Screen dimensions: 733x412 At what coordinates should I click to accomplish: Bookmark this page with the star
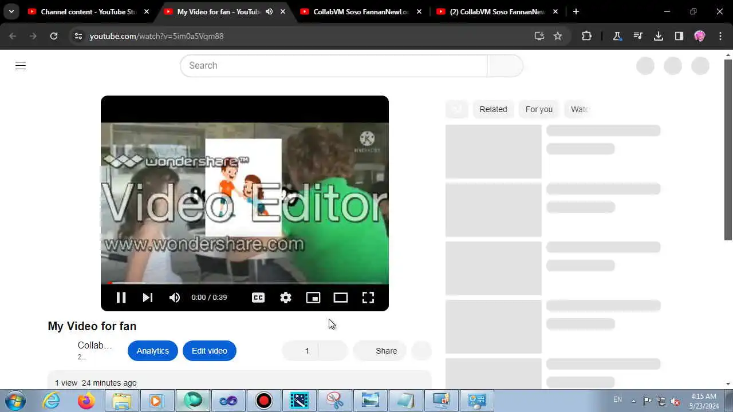coord(558,36)
